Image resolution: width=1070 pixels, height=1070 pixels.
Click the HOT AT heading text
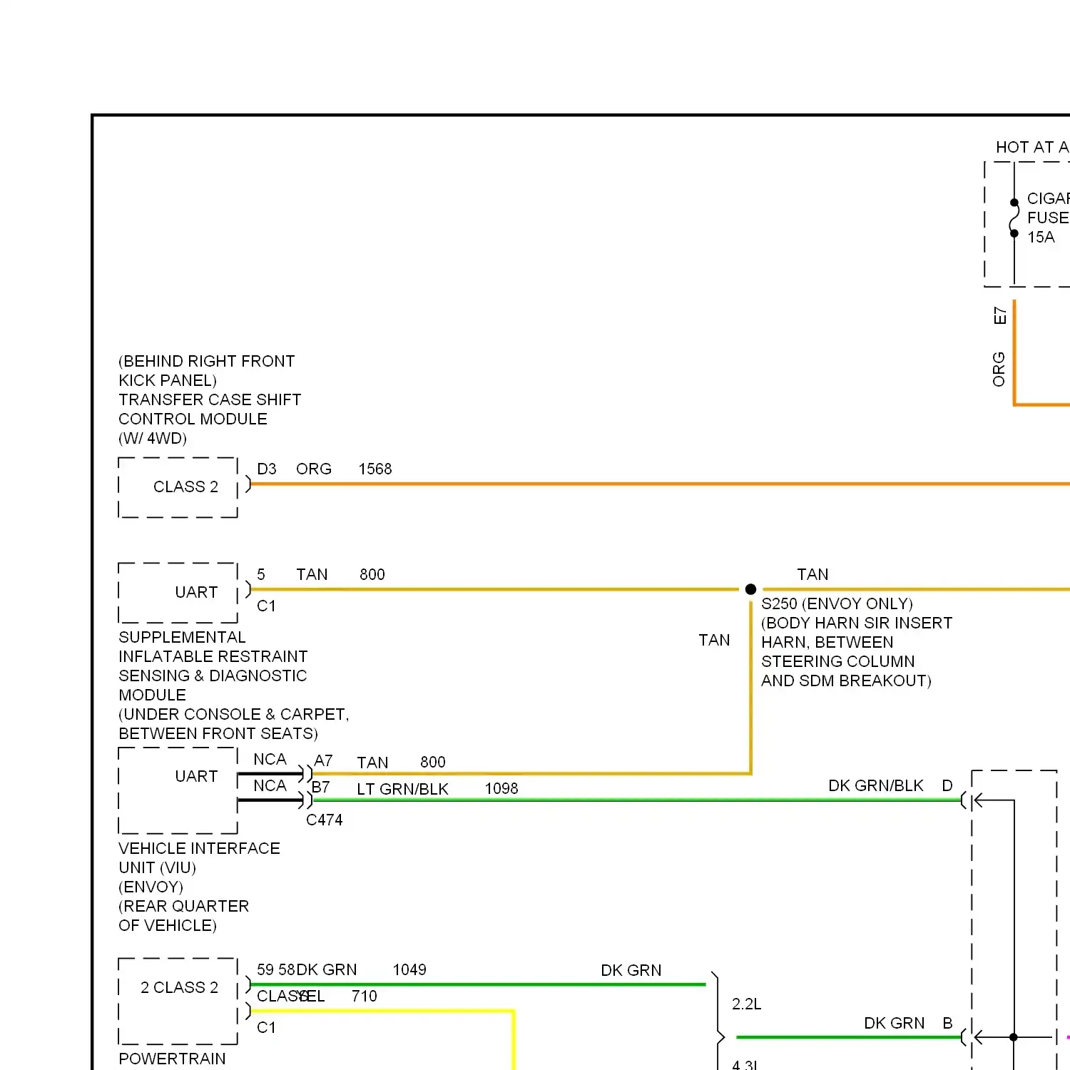[1032, 148]
